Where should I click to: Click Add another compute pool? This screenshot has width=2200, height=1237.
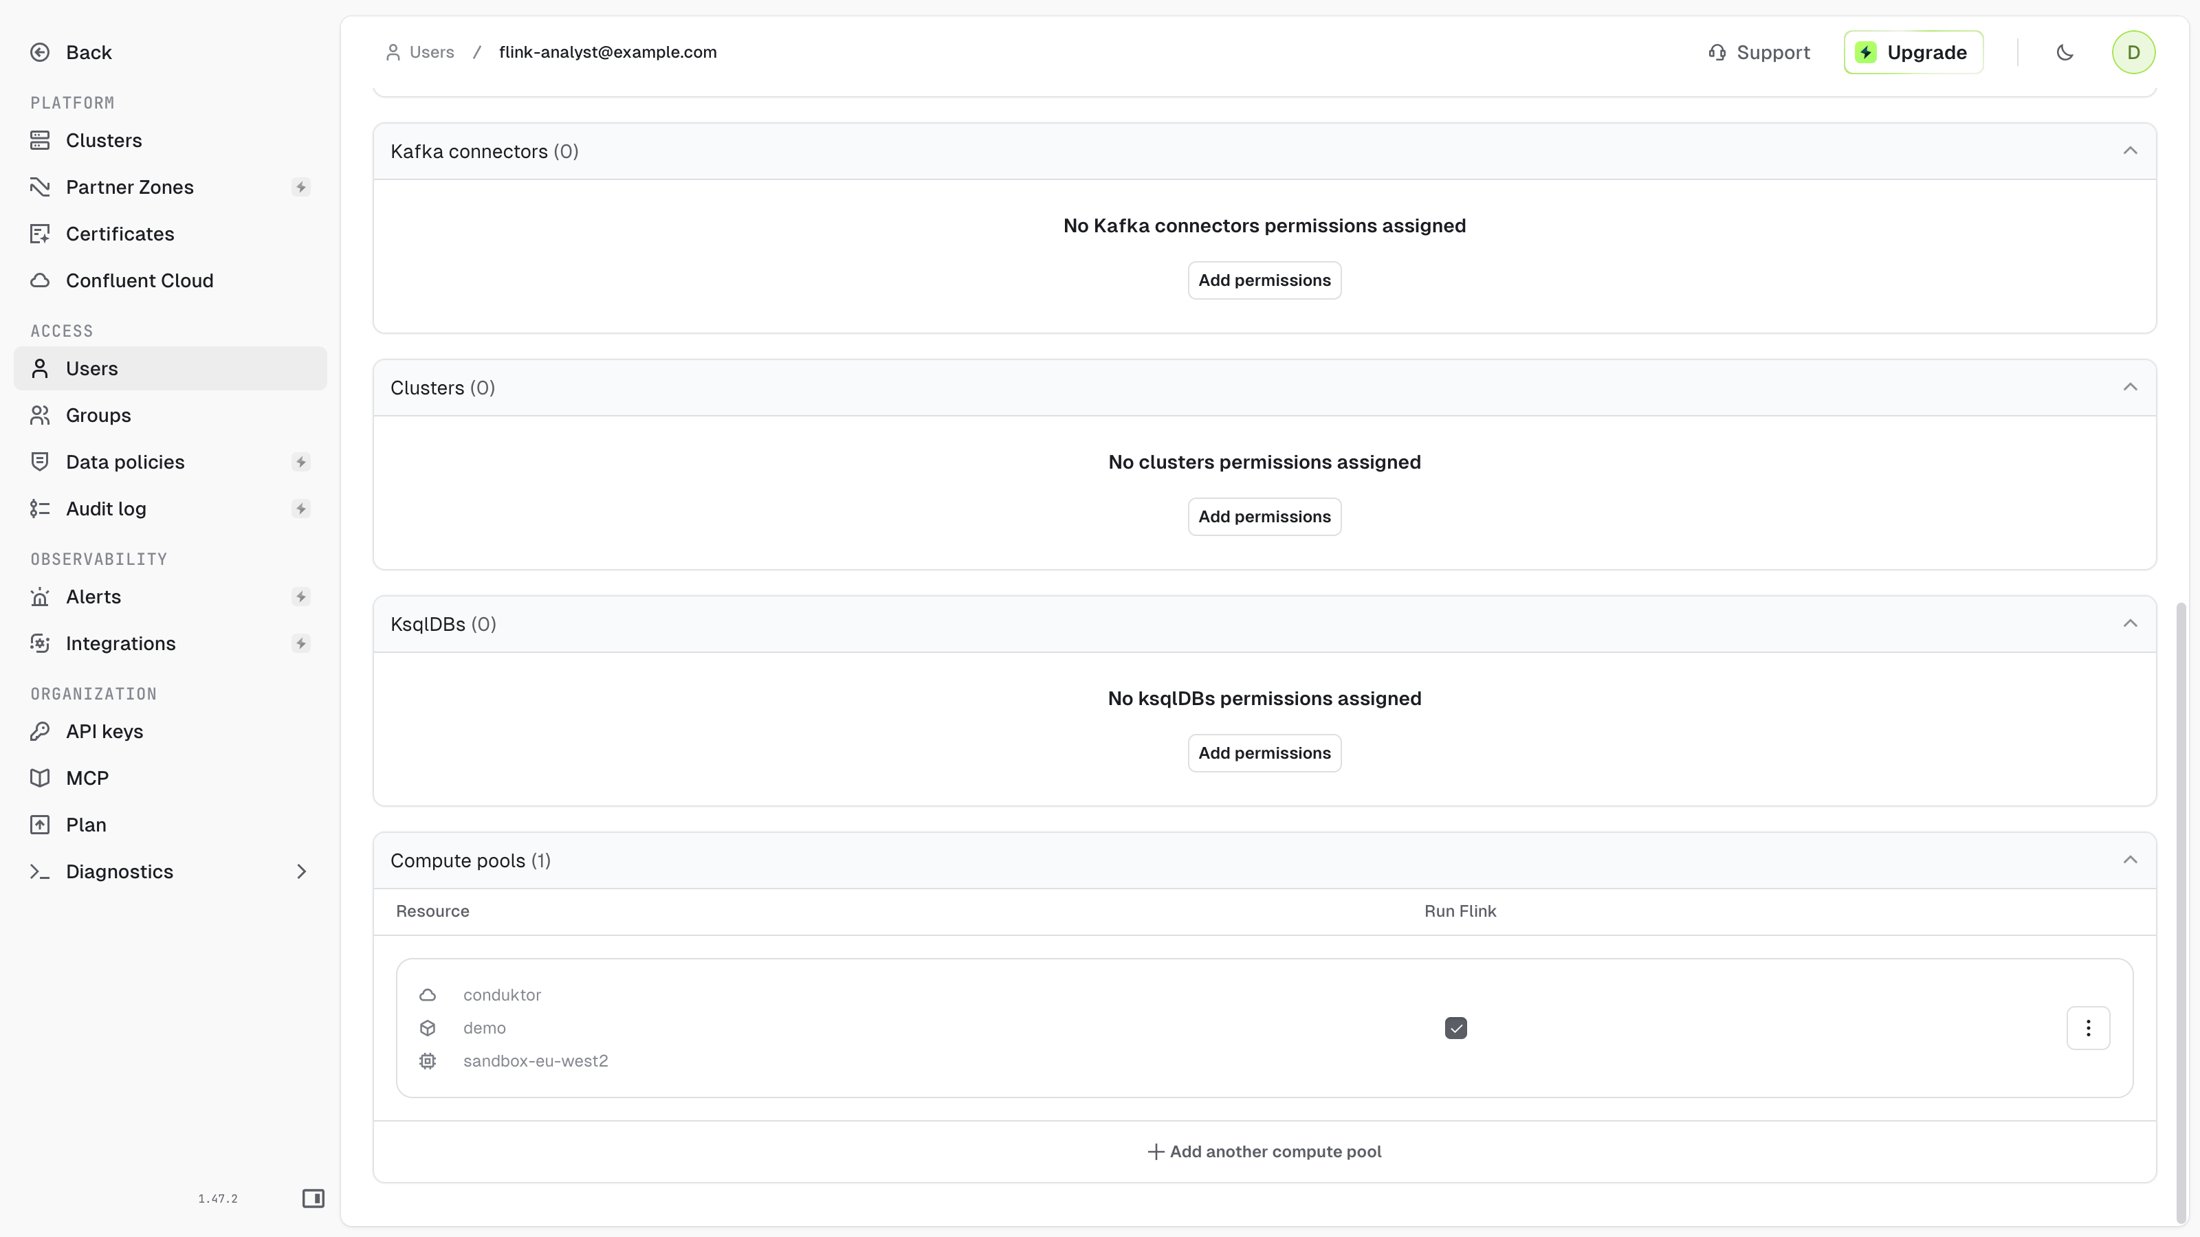pos(1264,1152)
